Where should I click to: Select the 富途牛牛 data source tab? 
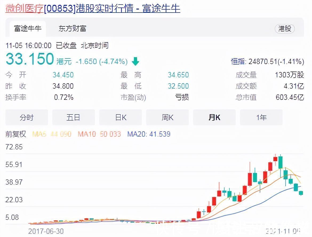pyautogui.click(x=27, y=28)
